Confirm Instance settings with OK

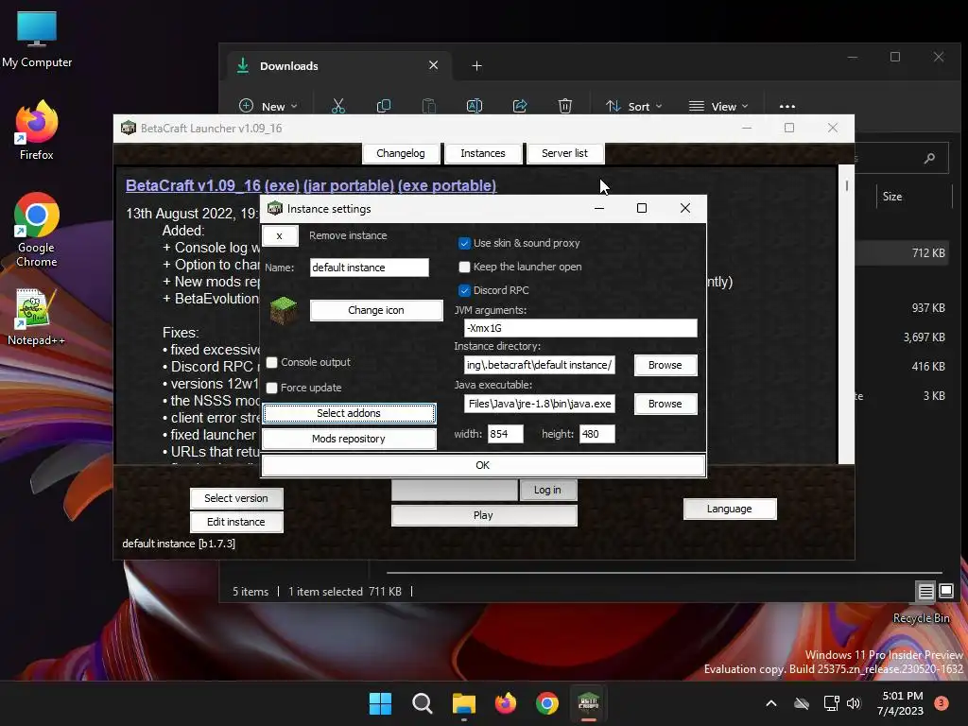tap(483, 465)
